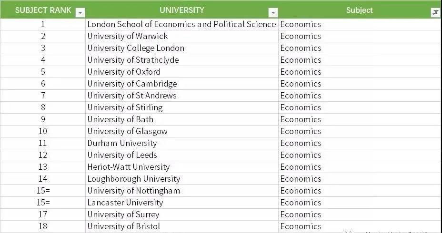This screenshot has height=233, width=442.
Task: Select the London School of Economics cell
Action: pyautogui.click(x=182, y=24)
